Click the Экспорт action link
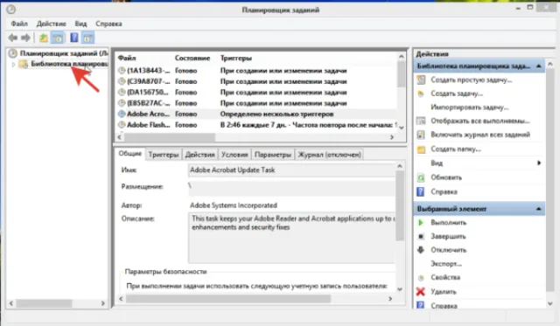Image resolution: width=560 pixels, height=326 pixels. click(x=446, y=264)
